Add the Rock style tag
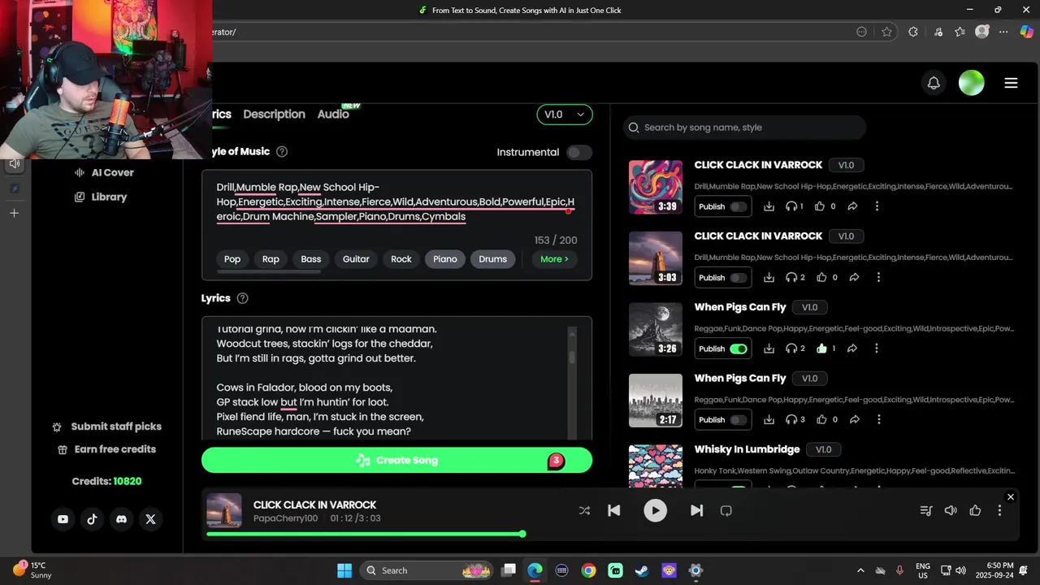Screen dimensions: 1040x585 click(401, 259)
